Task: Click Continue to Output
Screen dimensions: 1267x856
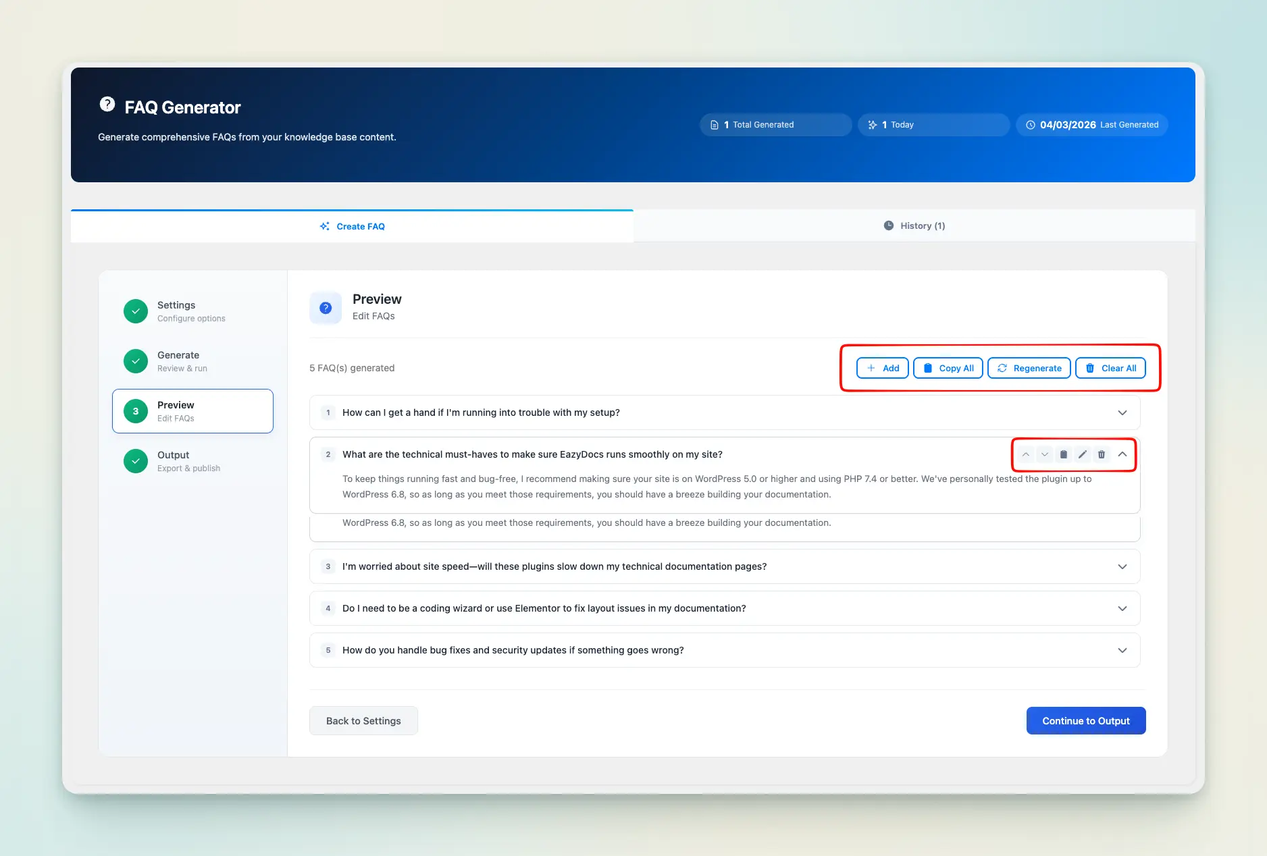Action: 1085,721
